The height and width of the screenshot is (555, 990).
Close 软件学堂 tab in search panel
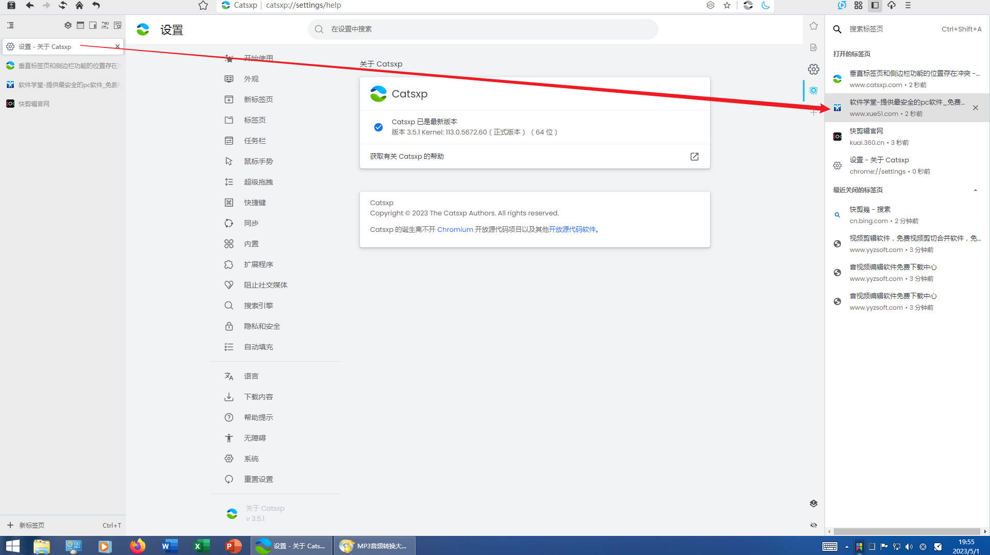pos(976,108)
